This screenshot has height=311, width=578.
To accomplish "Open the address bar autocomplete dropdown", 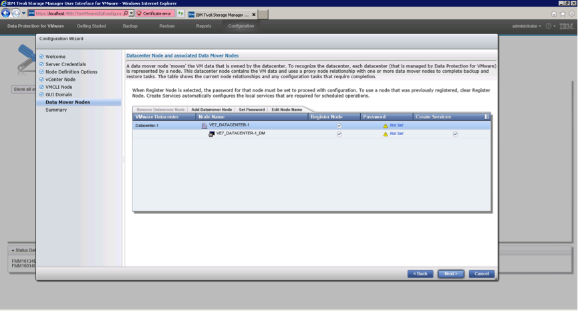I will coord(131,13).
